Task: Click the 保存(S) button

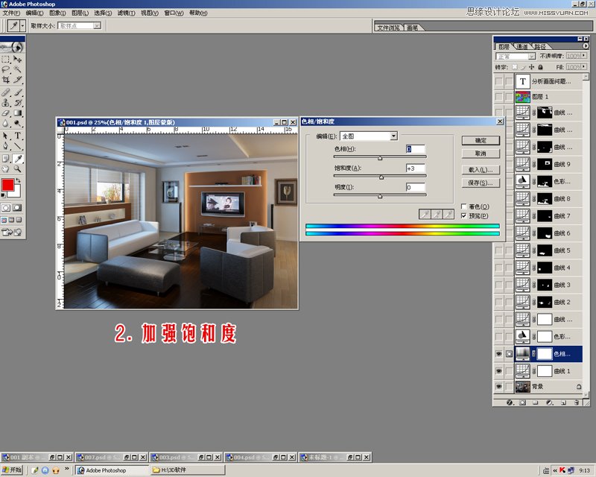Action: coord(481,183)
